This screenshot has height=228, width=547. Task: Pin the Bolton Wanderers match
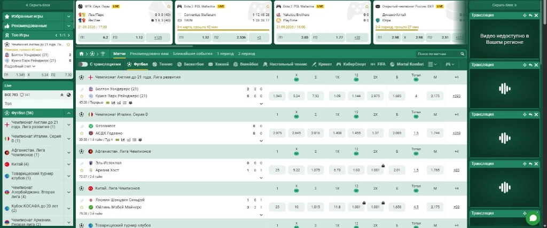tap(82, 89)
